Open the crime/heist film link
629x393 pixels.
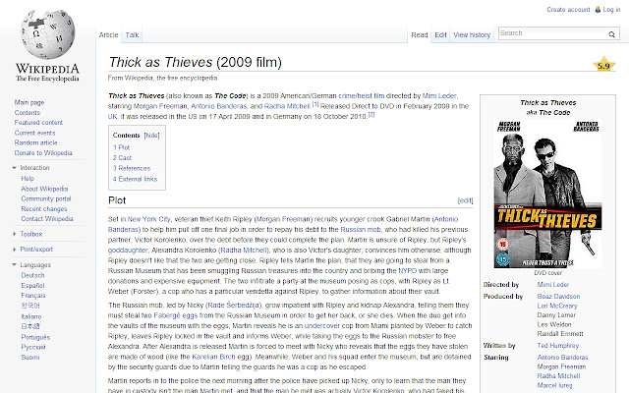point(362,96)
